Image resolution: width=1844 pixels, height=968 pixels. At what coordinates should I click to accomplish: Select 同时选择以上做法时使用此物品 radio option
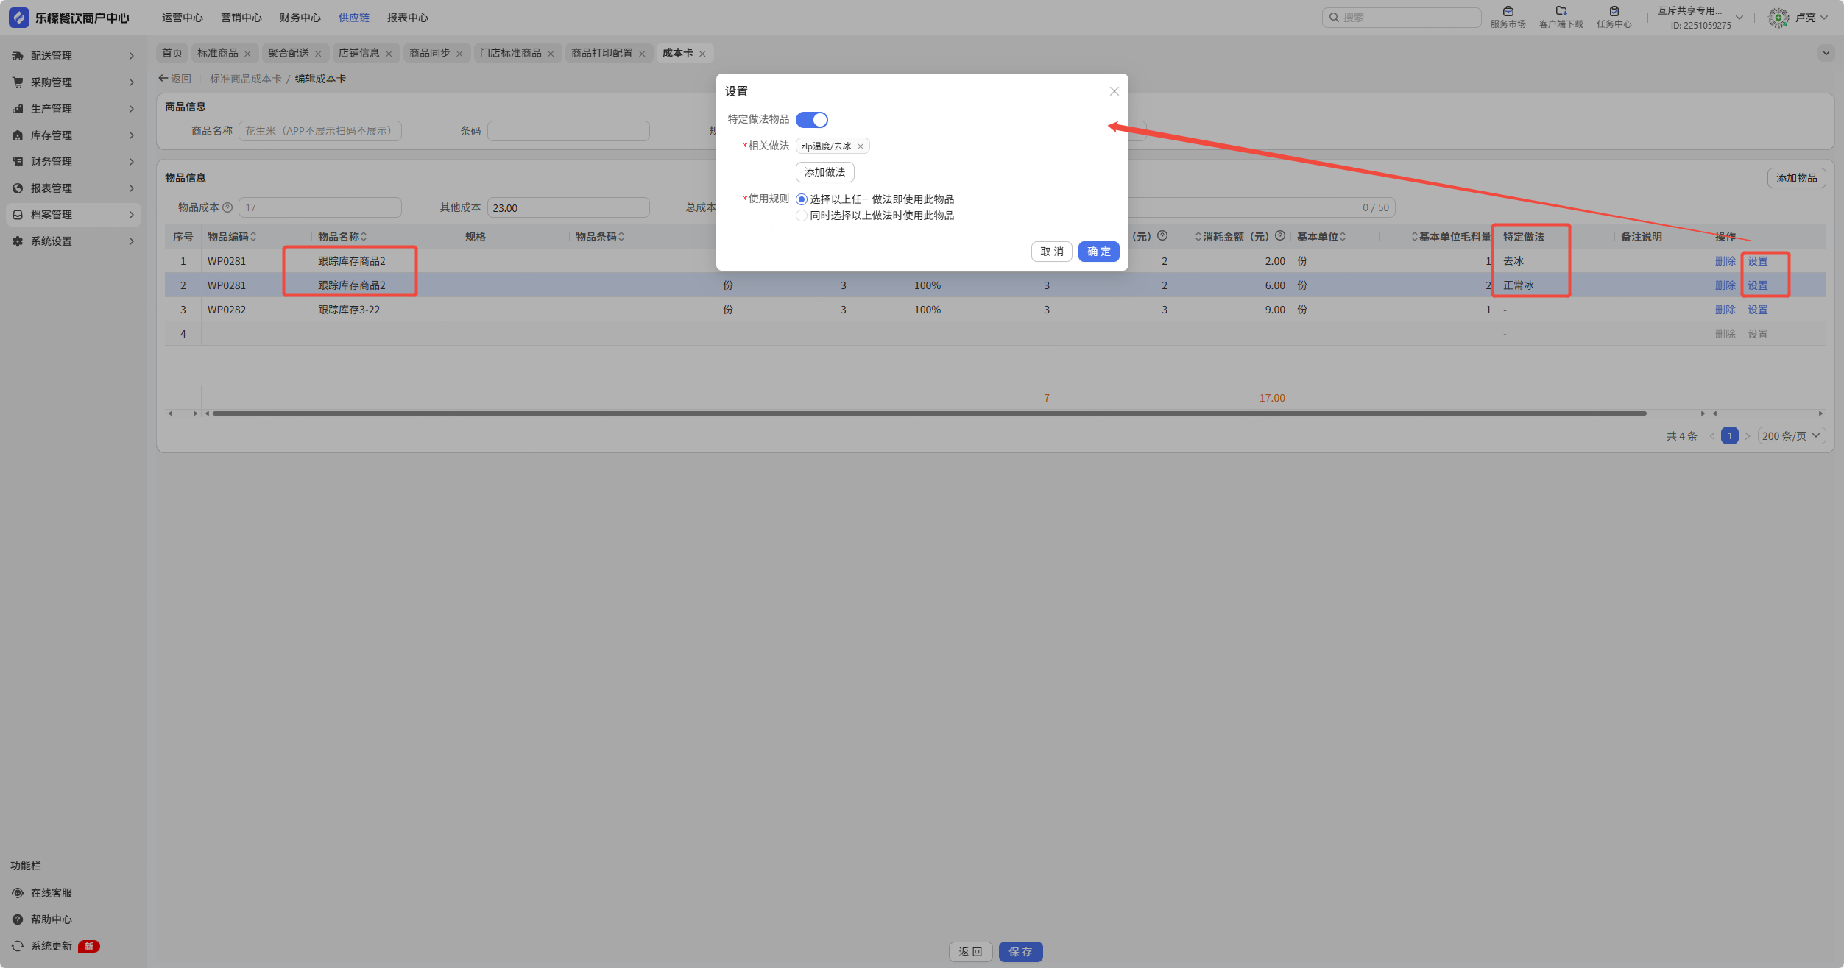click(x=802, y=216)
